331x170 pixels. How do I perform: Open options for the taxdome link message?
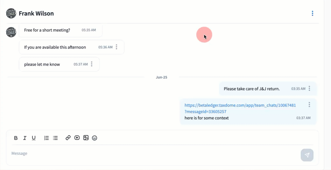(x=309, y=104)
